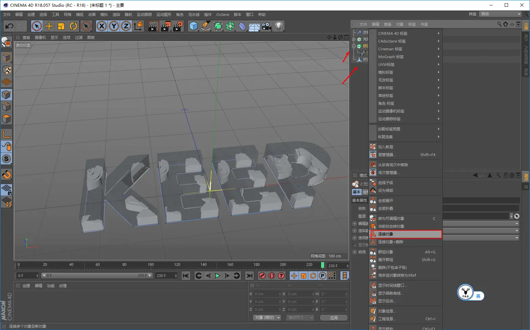This screenshot has width=530, height=330.
Task: Toggle the X axis lock
Action: [x=101, y=26]
